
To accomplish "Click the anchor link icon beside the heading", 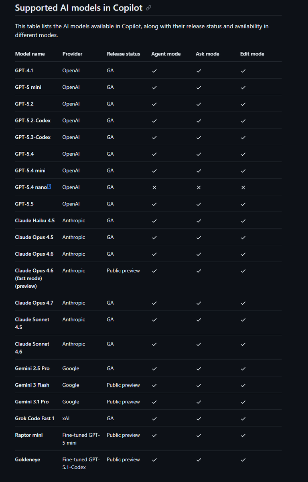I will click(x=148, y=8).
